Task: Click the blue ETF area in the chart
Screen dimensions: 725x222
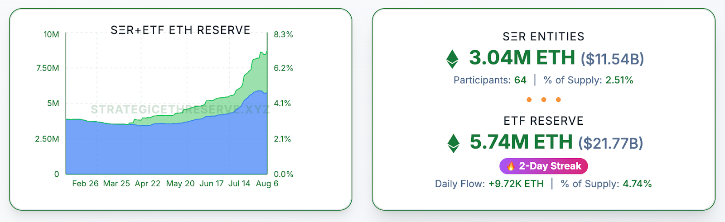Action: pos(163,149)
